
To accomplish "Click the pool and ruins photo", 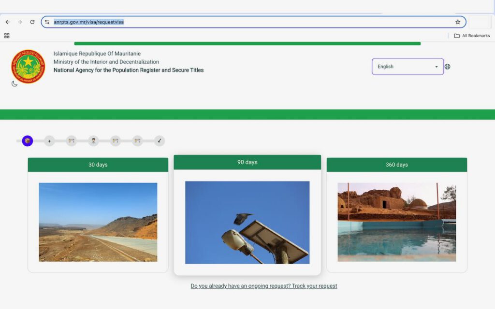I will click(397, 222).
